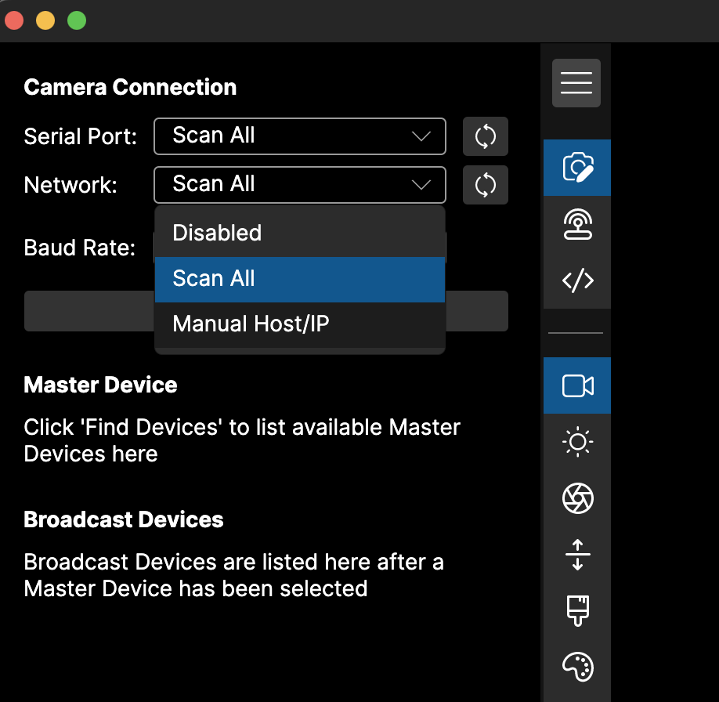The image size is (719, 702).
Task: Choose Scan All in dropdown list
Action: pyautogui.click(x=300, y=279)
